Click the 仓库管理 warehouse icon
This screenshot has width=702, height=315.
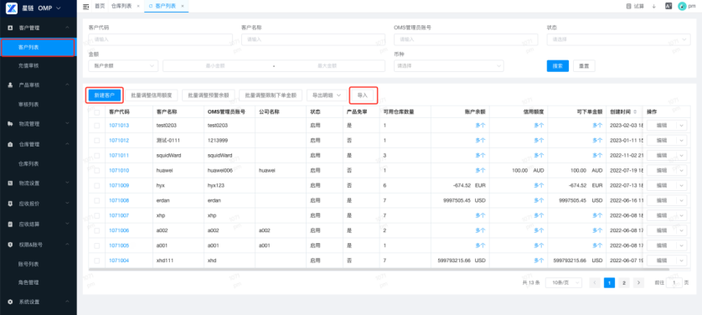10,145
